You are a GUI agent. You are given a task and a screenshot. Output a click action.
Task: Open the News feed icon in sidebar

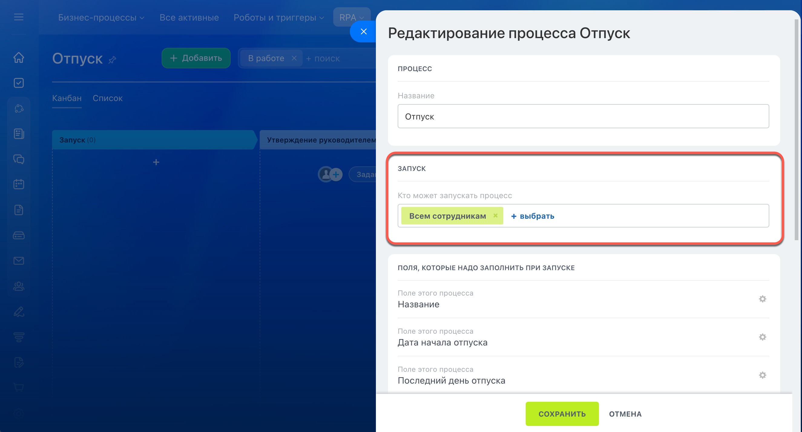pos(18,134)
